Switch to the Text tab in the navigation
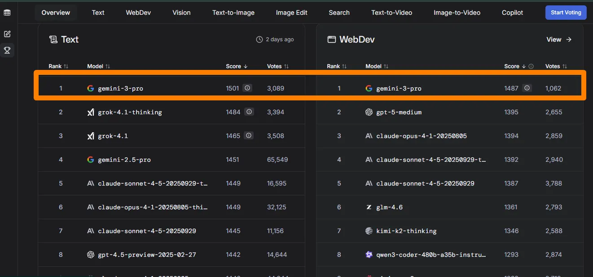593x277 pixels. click(98, 13)
